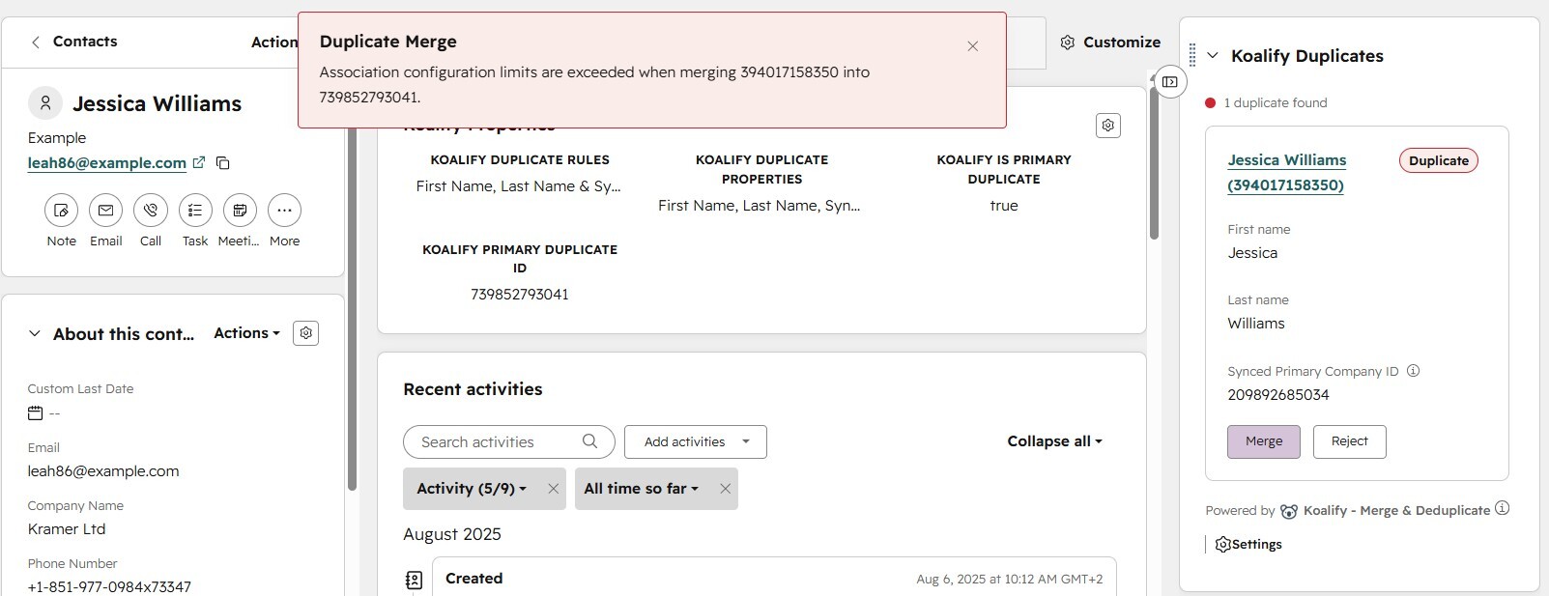Toggle the right sidebar collapse icon

(x=1170, y=82)
